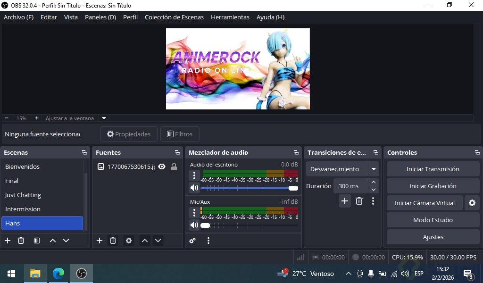Adjust Audio del escritorio volume slider
Viewport: 483px width, 283px height.
pos(249,188)
